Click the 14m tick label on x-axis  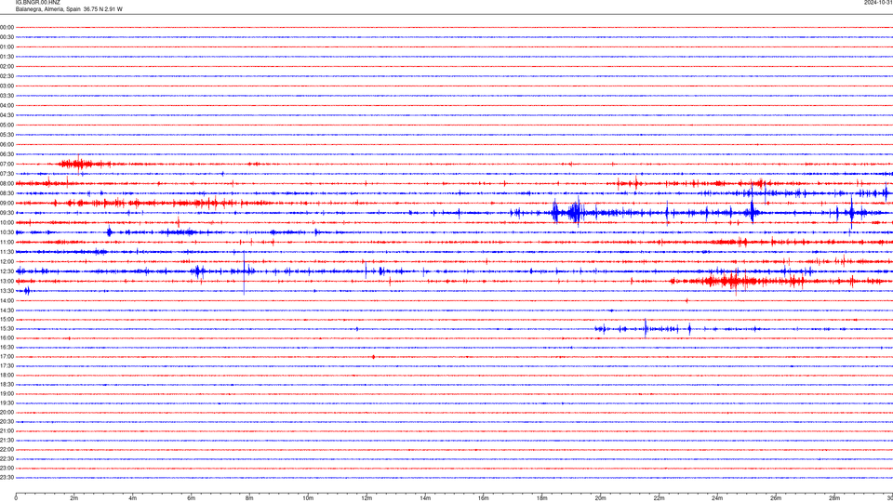pyautogui.click(x=425, y=498)
